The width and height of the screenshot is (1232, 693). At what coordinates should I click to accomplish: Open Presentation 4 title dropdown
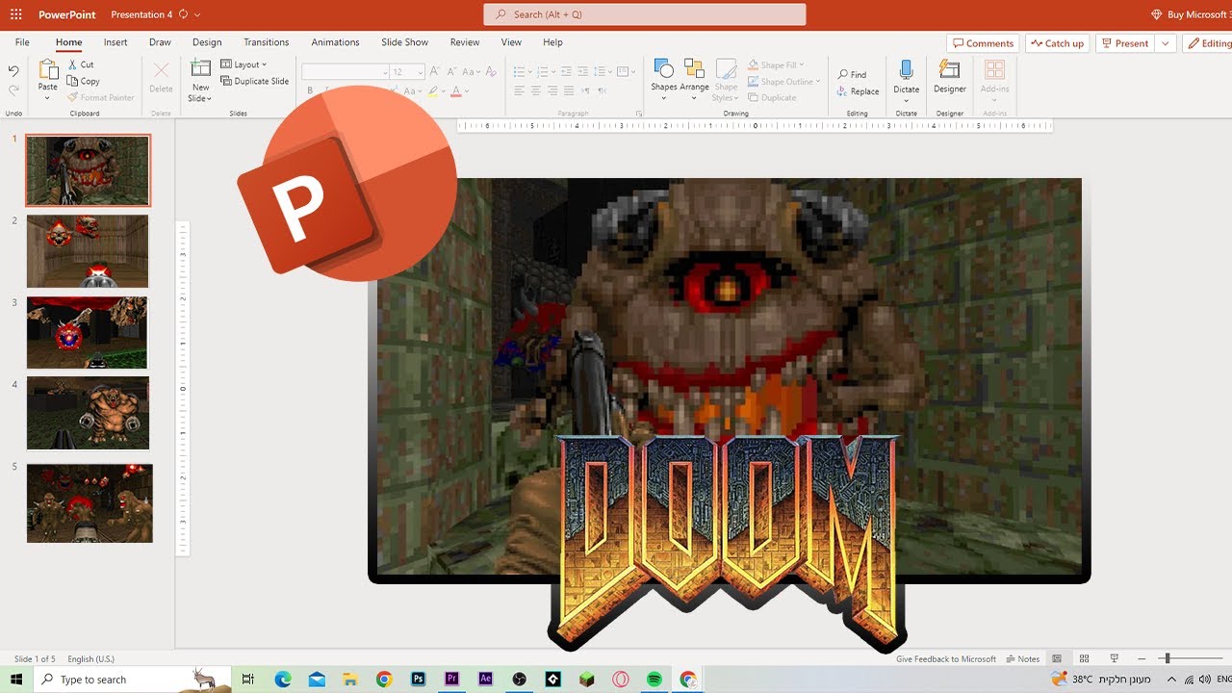pos(197,14)
